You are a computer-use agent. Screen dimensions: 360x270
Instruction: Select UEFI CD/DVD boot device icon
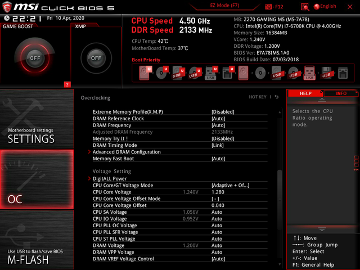[162, 73]
